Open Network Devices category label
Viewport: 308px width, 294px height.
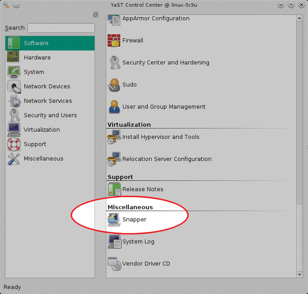[47, 86]
